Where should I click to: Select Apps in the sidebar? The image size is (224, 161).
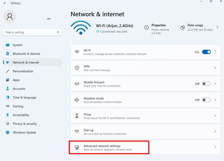[x=33, y=80]
